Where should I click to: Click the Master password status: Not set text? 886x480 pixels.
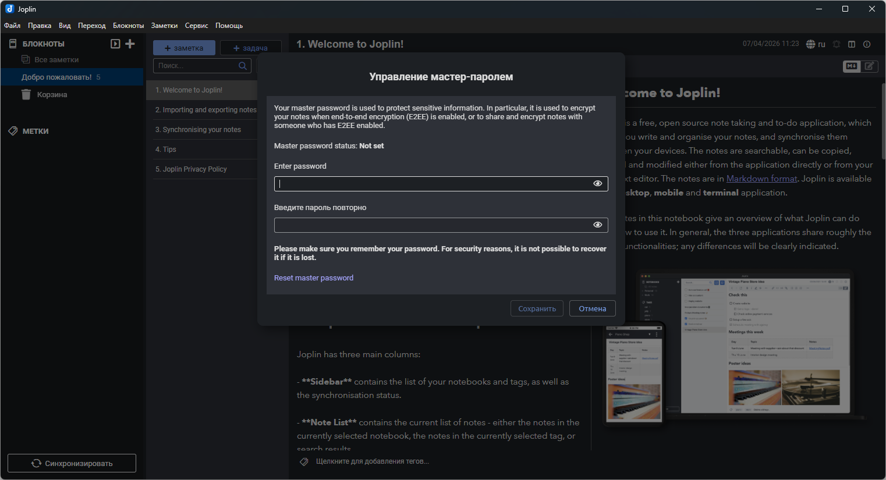(x=329, y=146)
